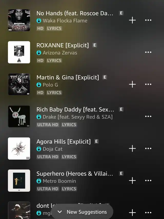Add Superhero track with plus icon

point(132,181)
